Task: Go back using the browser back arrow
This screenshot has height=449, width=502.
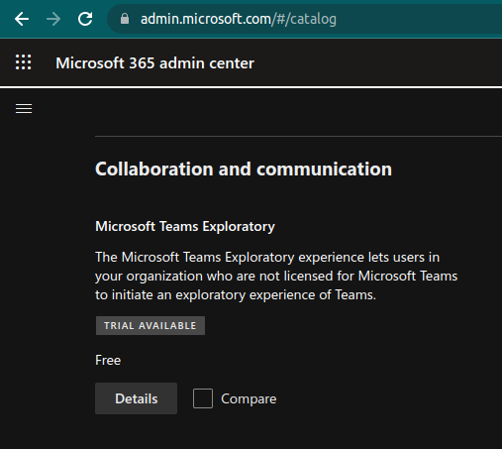Action: pos(22,19)
